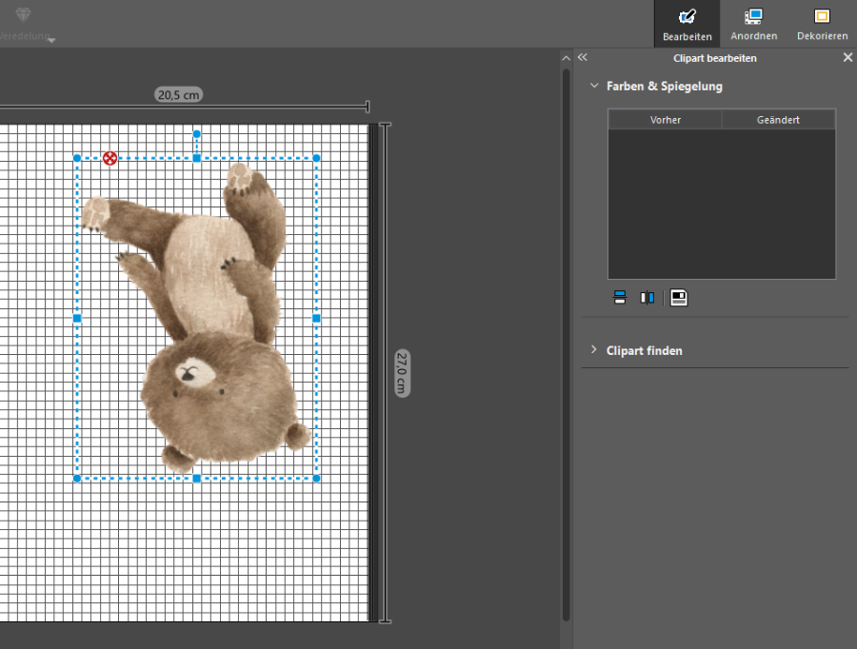
Task: Click the Veredelung diamond icon
Action: 25,15
